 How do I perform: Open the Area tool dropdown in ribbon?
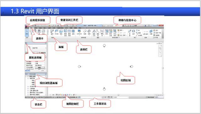coord(123,30)
